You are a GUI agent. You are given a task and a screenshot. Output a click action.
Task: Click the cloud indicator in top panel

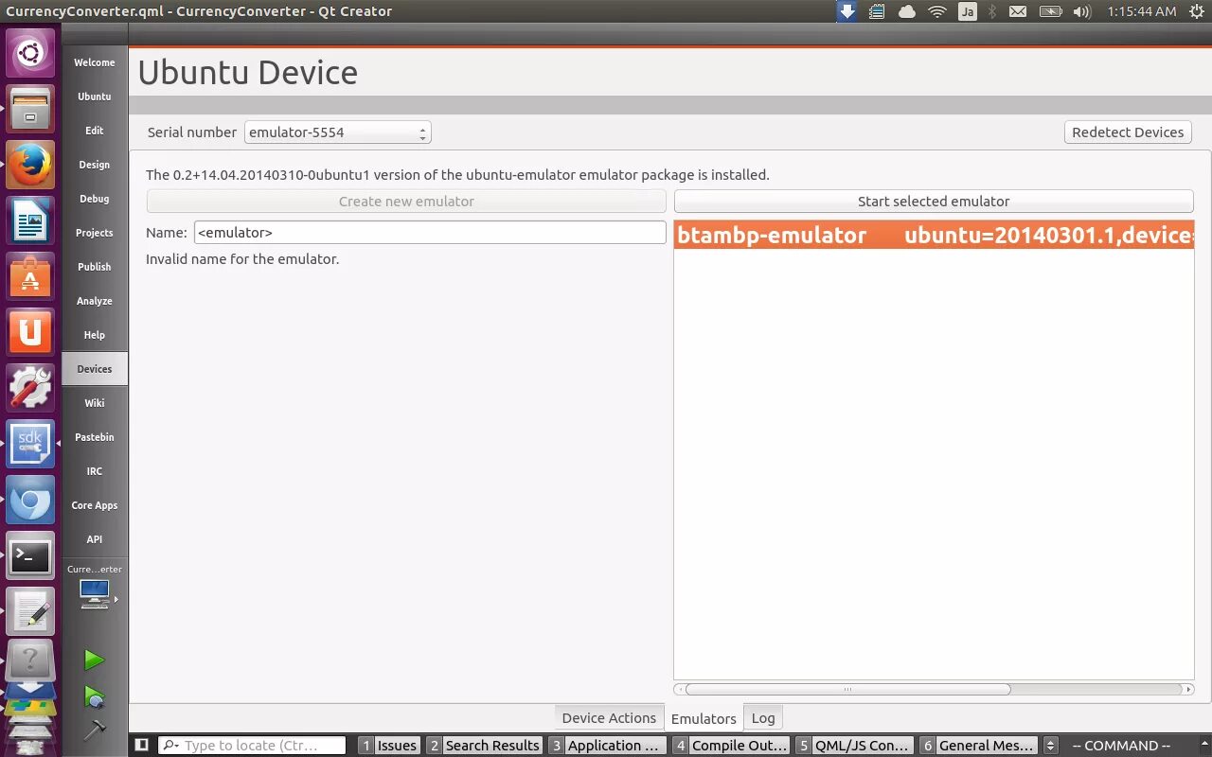click(x=907, y=11)
